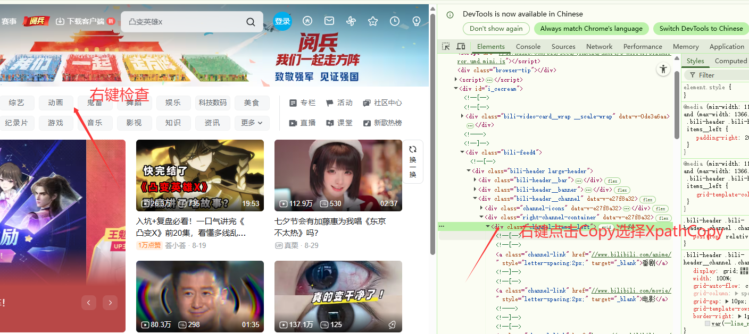This screenshot has height=334, width=749.
Task: Open the watch history clock icon
Action: click(x=395, y=21)
